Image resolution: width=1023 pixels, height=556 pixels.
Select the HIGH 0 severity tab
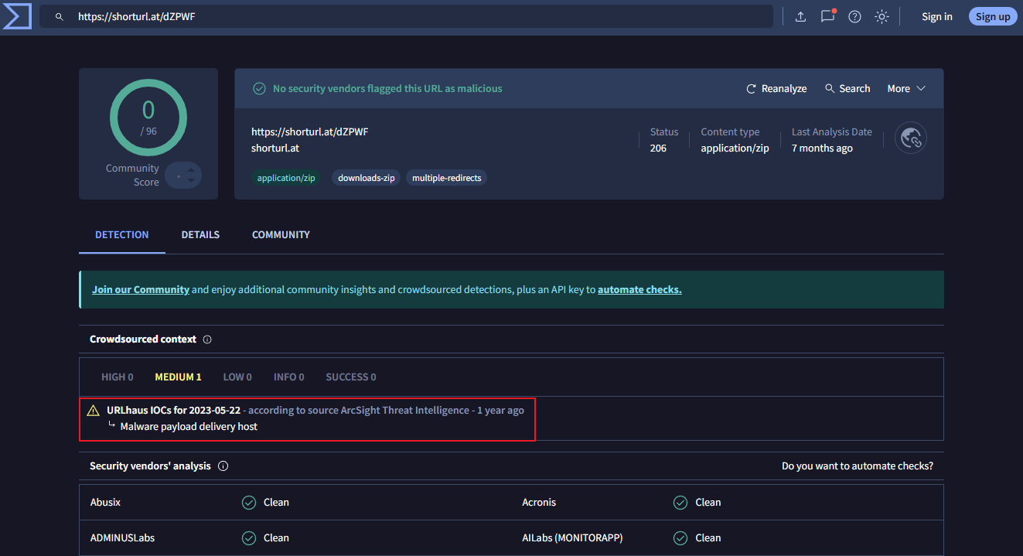pyautogui.click(x=118, y=377)
